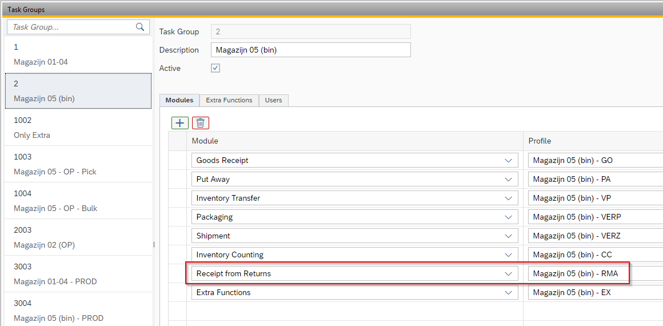Focus the Task Group search box
Screen dimensions: 663x326
tap(71, 27)
